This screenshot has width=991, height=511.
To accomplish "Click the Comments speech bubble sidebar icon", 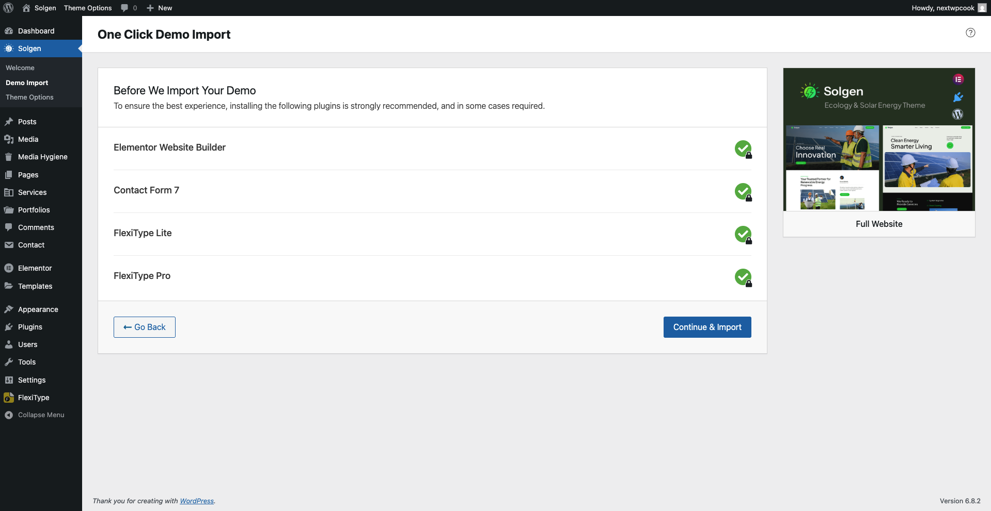I will click(9, 227).
